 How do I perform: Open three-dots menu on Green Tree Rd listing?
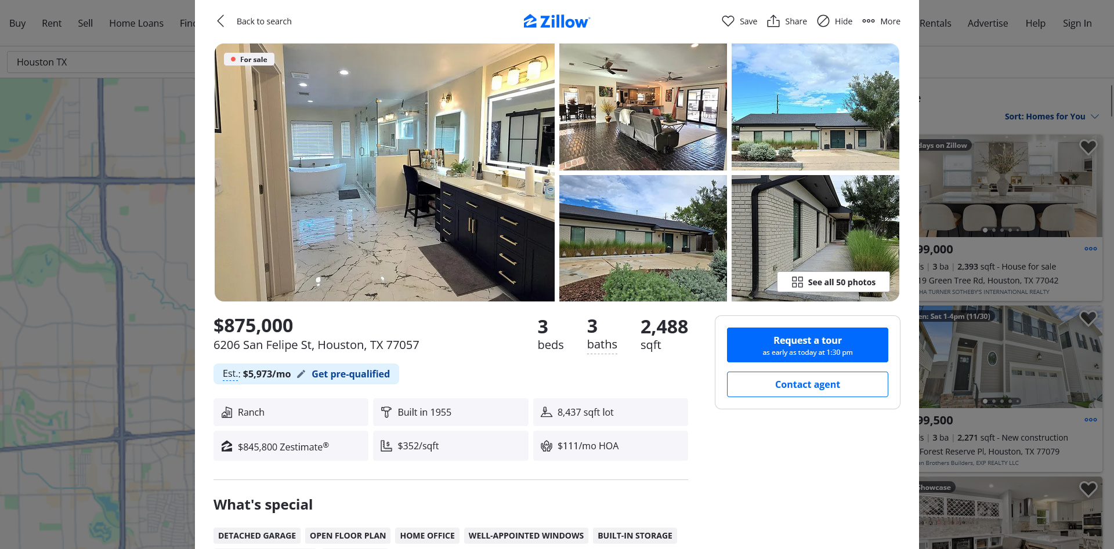[x=1090, y=249]
